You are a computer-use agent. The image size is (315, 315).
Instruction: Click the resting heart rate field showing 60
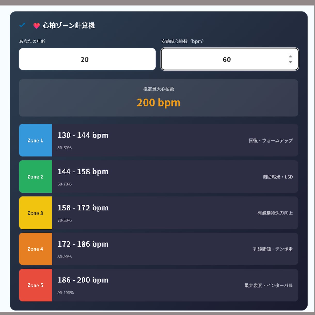tap(230, 59)
